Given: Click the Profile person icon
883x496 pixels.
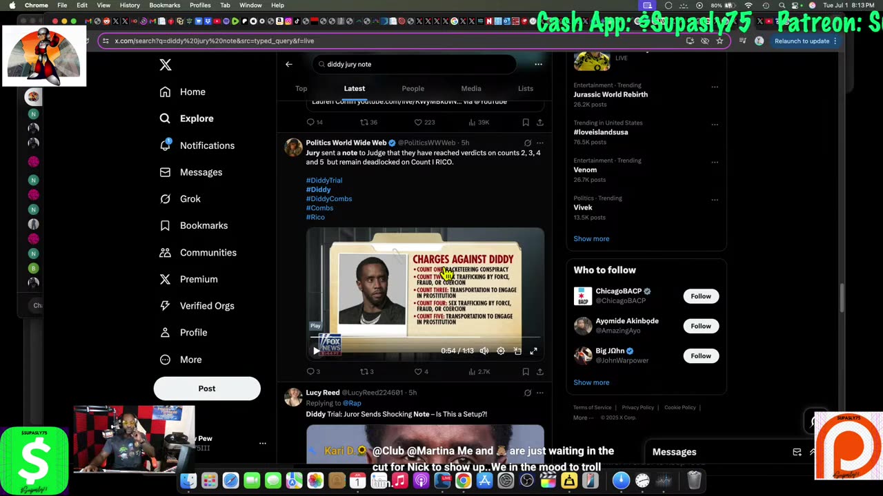Looking at the screenshot, I should pyautogui.click(x=165, y=333).
